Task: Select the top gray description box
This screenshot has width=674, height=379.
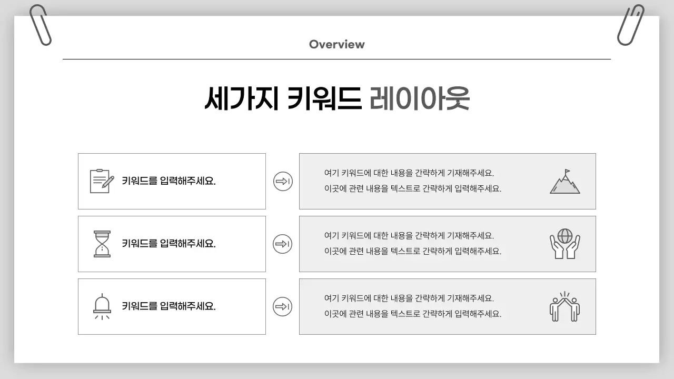Action: [448, 181]
